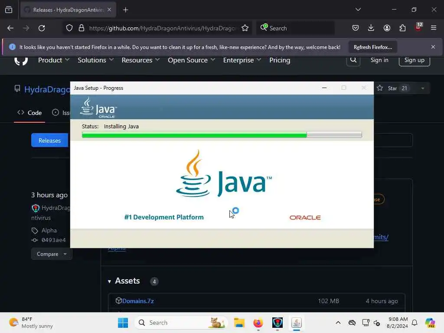Open the Solutions dropdown menu
This screenshot has width=444, height=333.
(x=95, y=60)
